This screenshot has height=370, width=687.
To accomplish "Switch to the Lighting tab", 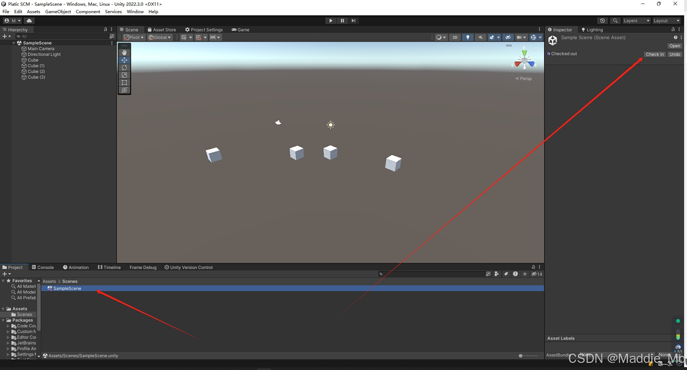I will 592,30.
